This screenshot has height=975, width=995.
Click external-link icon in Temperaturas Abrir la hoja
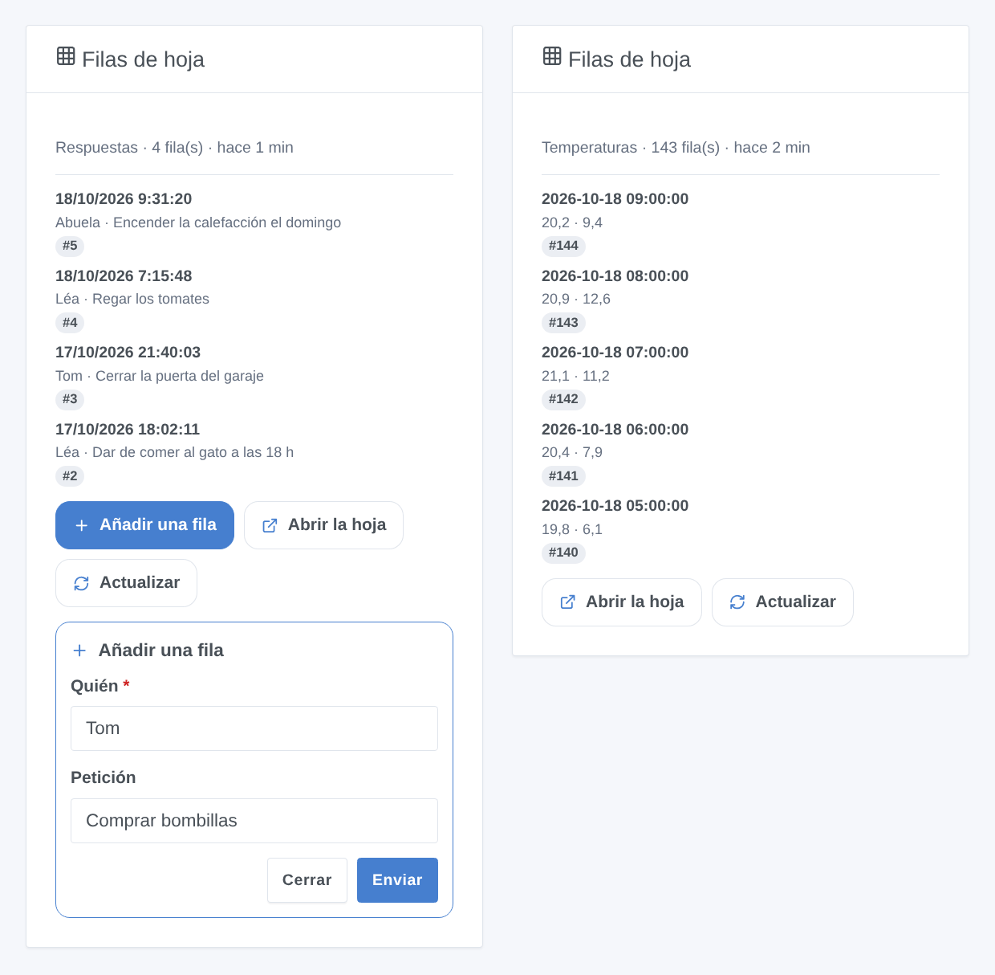567,602
